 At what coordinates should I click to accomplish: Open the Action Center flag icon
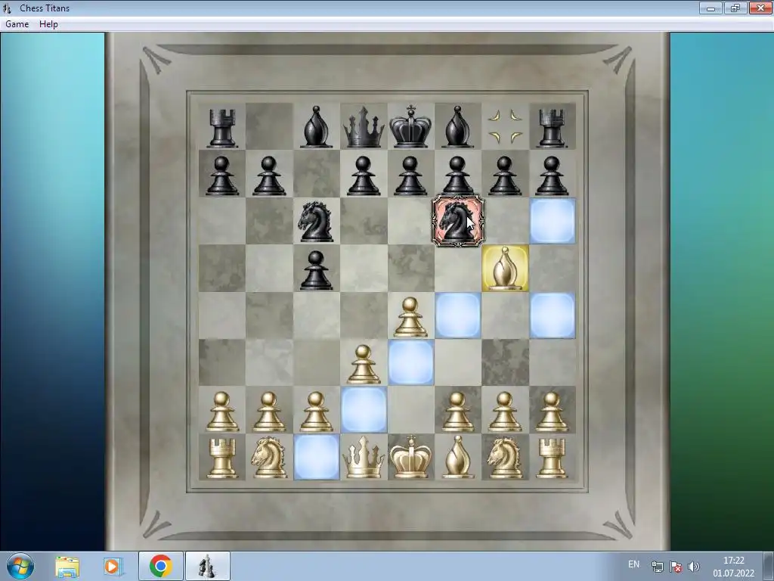[x=675, y=567]
